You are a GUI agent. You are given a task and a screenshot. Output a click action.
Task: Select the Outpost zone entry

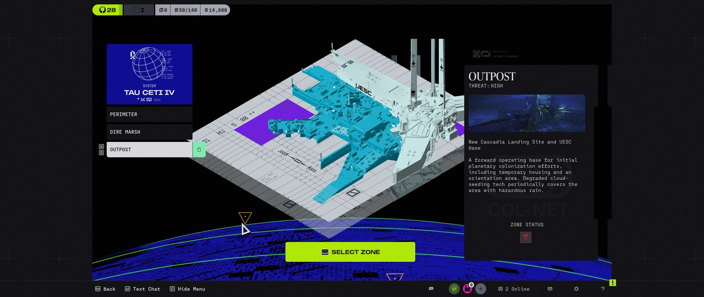tap(150, 150)
